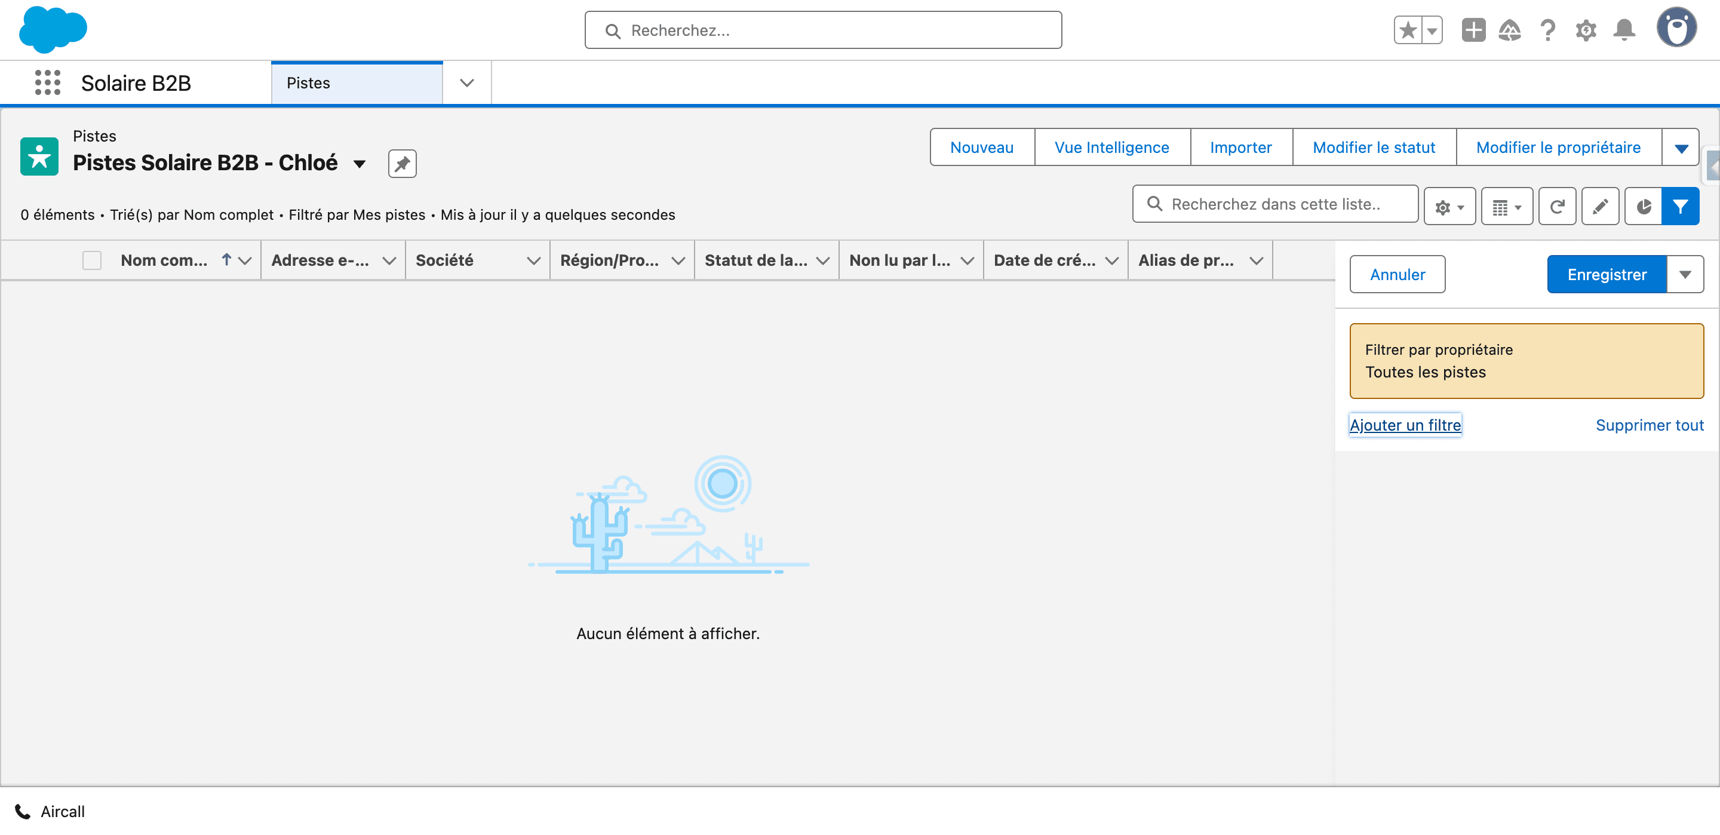Image resolution: width=1720 pixels, height=835 pixels.
Task: Click the Favorites star icon
Action: 1408,30
